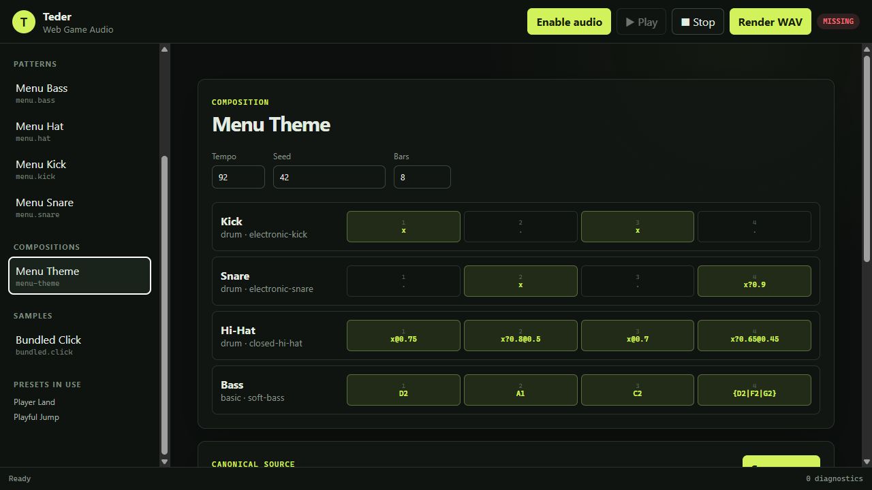The height and width of the screenshot is (490, 872).
Task: Click Render WAV button
Action: click(x=770, y=22)
